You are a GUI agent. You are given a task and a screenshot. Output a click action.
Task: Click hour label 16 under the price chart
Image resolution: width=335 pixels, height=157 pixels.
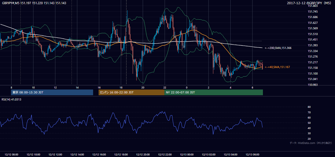click(x=99, y=87)
